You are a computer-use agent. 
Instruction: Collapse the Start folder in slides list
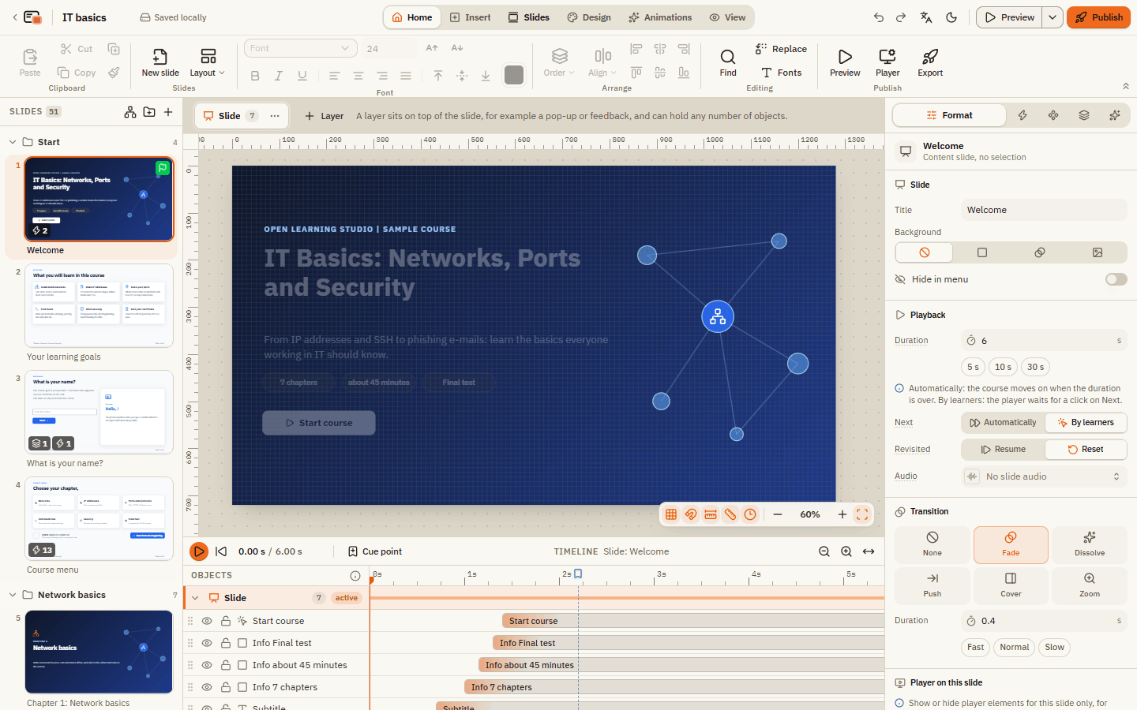click(13, 142)
